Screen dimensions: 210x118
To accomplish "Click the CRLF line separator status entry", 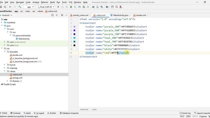I will pyautogui.click(x=188, y=116).
